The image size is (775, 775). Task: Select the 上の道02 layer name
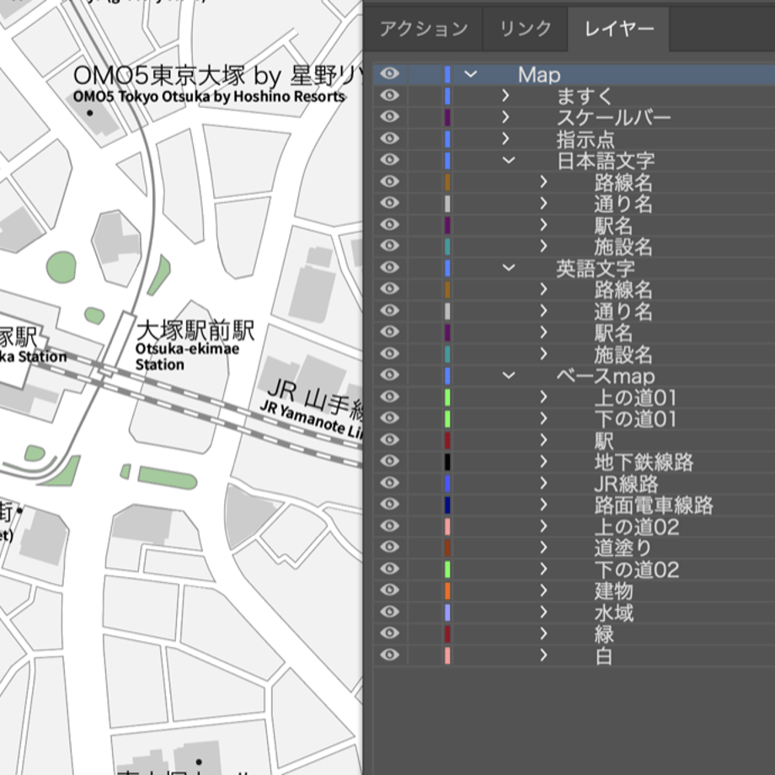[x=637, y=526]
